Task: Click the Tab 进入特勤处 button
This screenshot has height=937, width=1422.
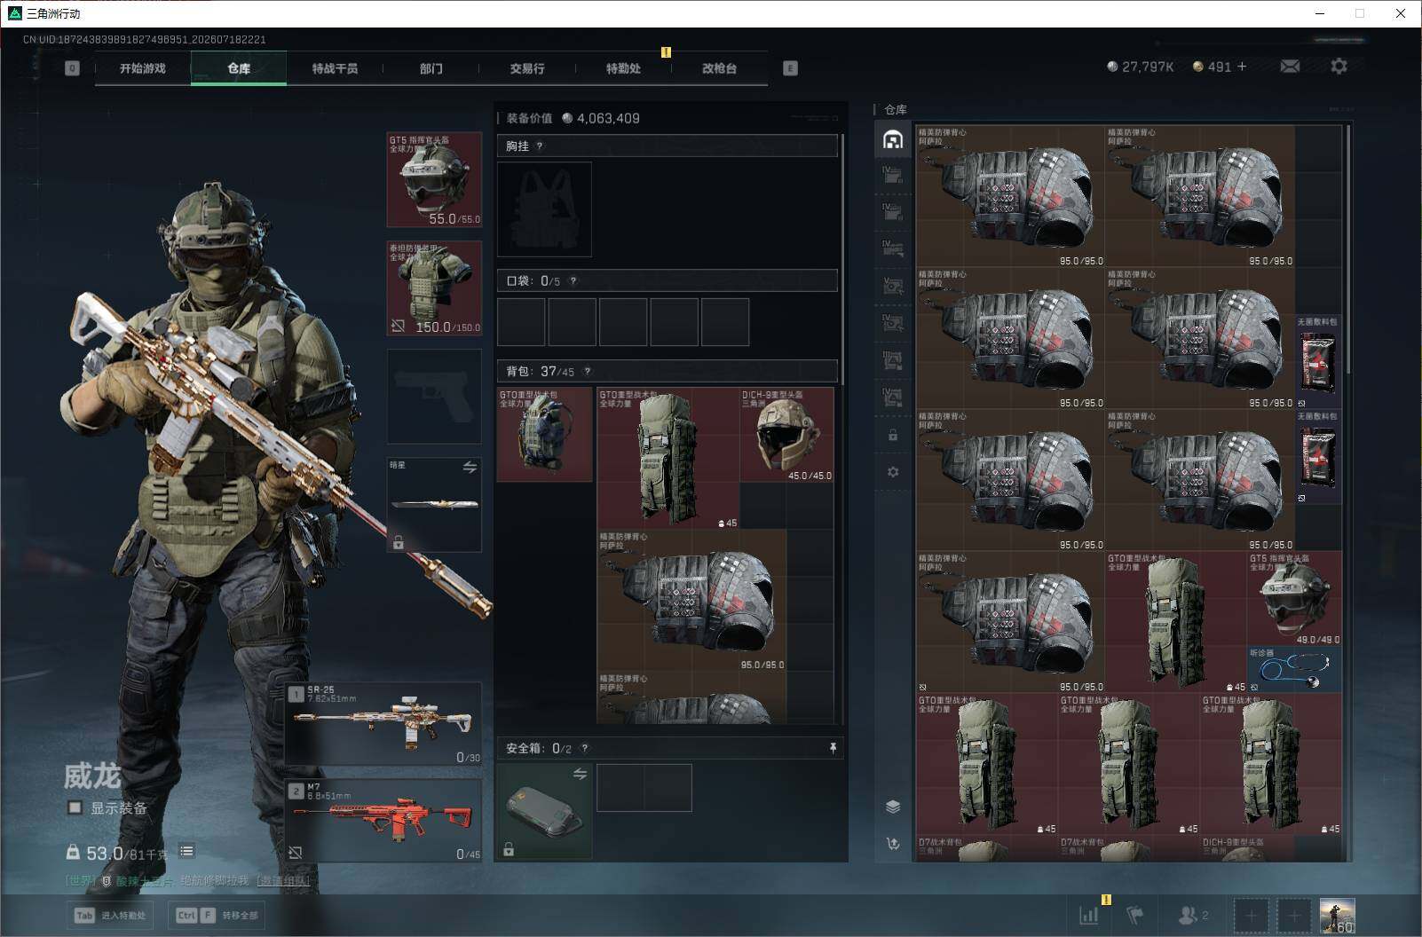Action: pyautogui.click(x=111, y=915)
